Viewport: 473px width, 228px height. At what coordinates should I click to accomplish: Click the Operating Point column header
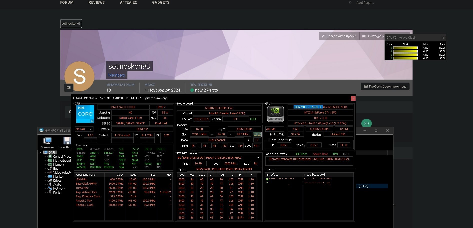click(89, 175)
